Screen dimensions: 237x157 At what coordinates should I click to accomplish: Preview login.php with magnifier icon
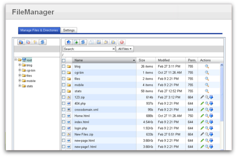(x=207, y=128)
